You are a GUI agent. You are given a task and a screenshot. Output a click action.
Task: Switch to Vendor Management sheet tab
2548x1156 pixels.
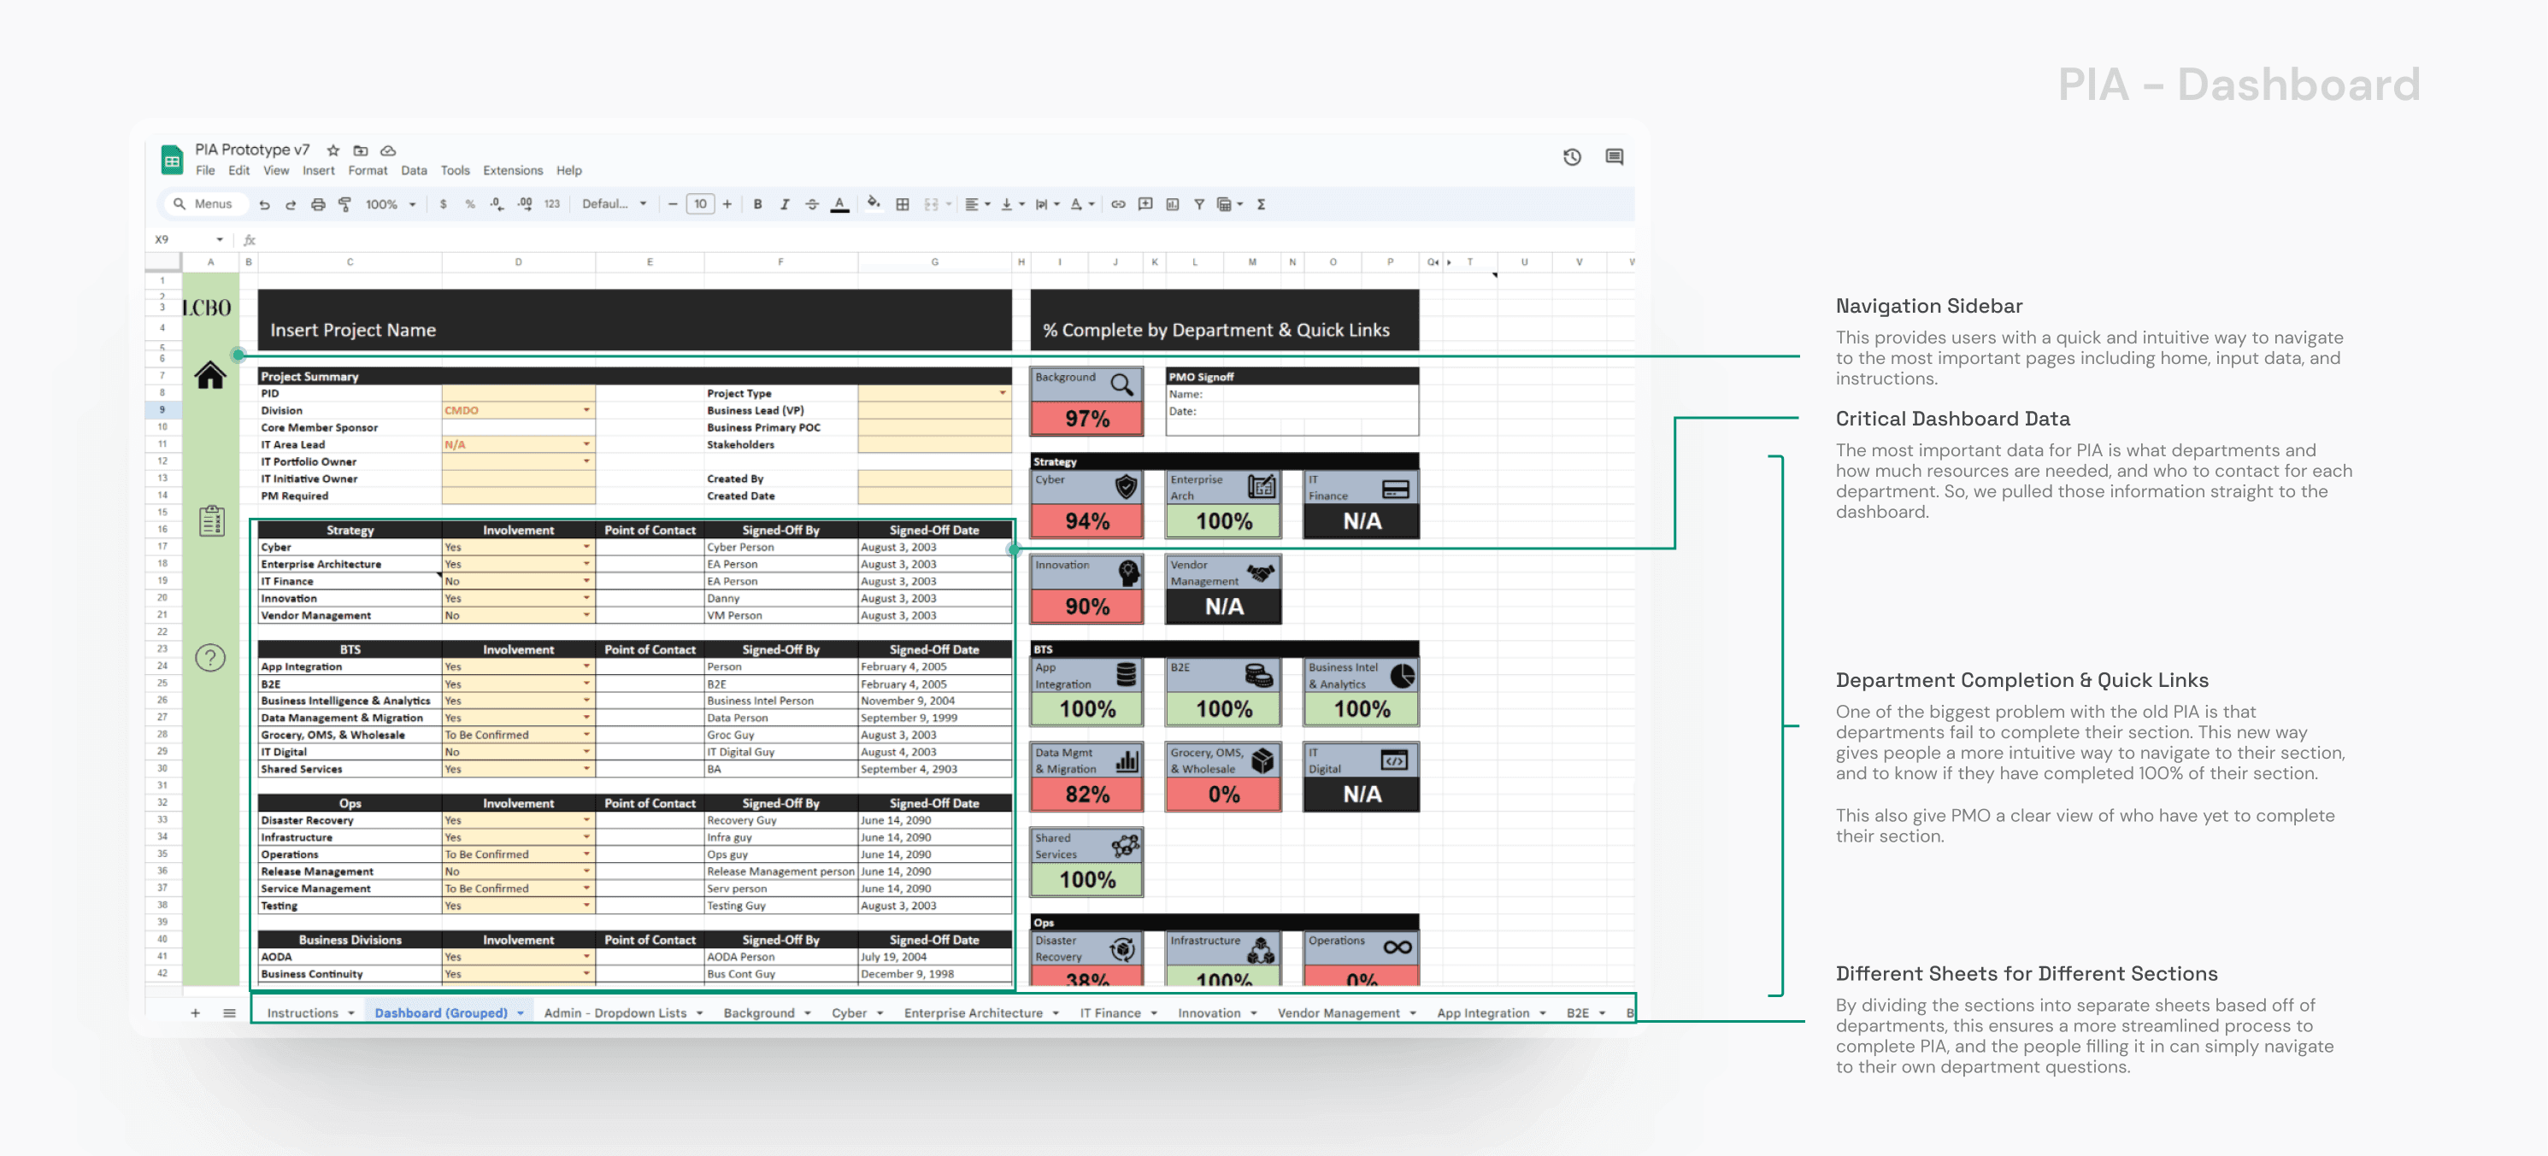(1346, 1013)
